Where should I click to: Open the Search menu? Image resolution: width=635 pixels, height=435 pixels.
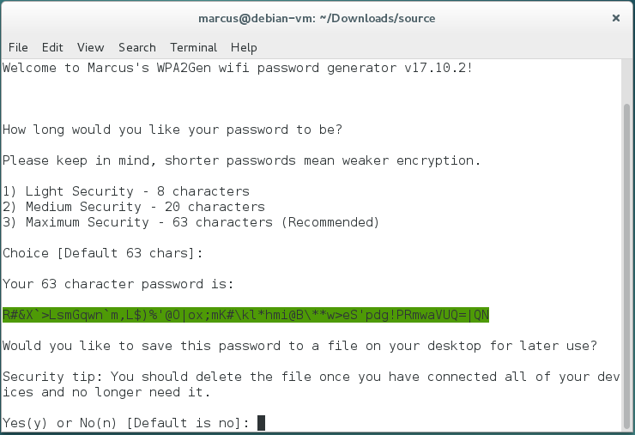point(137,47)
